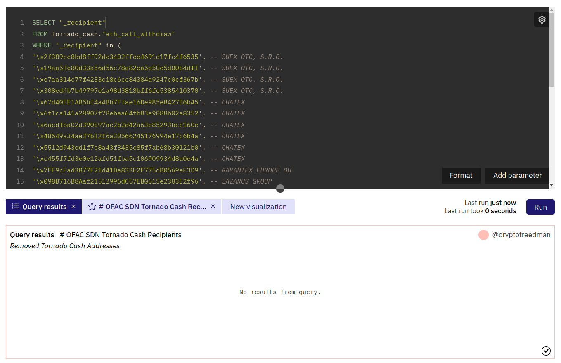Click the GARANTEX EUROPE OU comment
The height and width of the screenshot is (363, 561).
pyautogui.click(x=251, y=170)
